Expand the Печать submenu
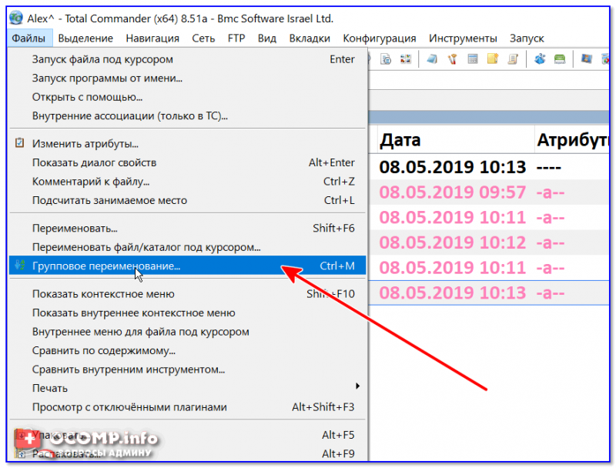616x468 pixels. tap(187, 388)
